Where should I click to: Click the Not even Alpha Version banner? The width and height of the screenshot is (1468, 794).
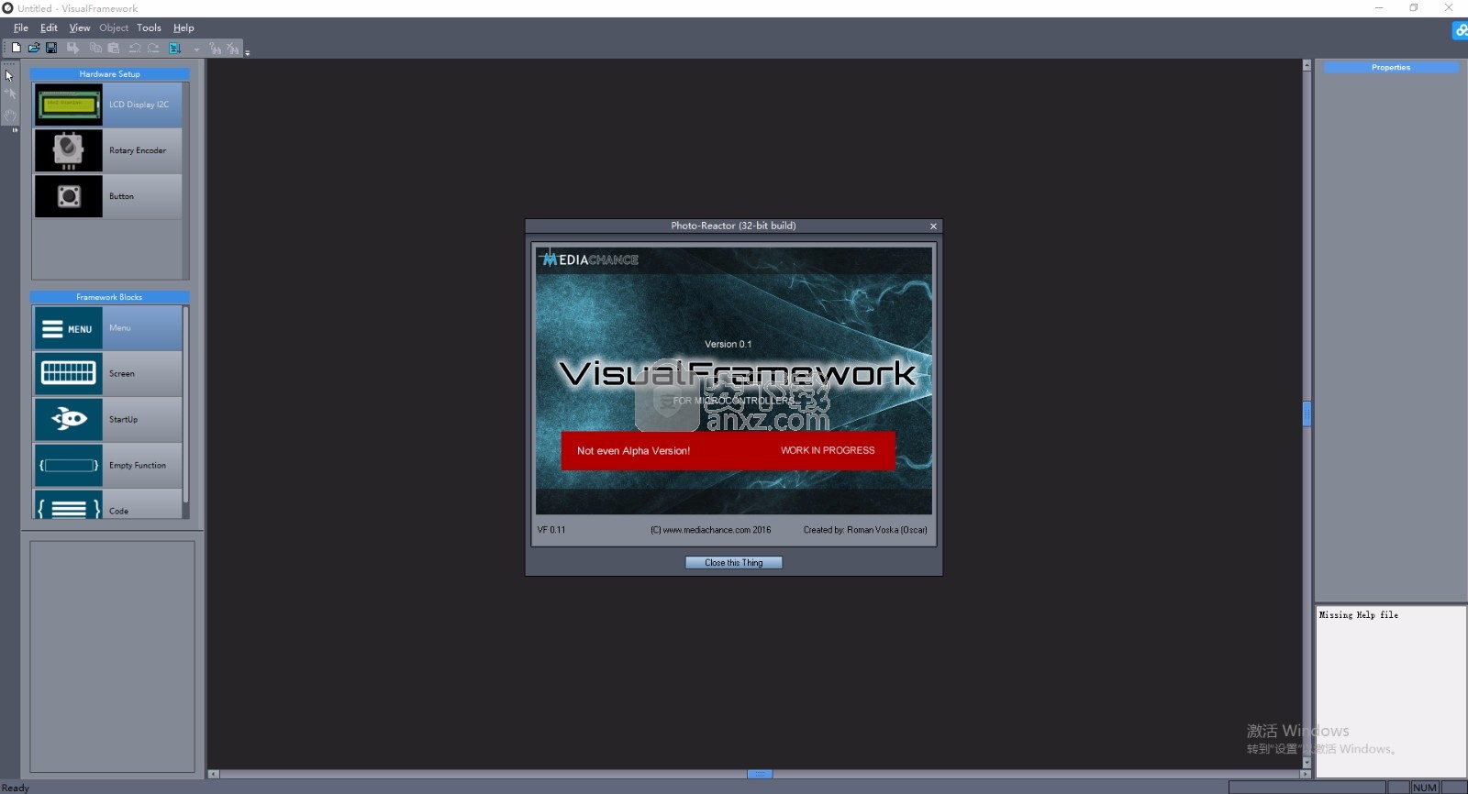[x=728, y=451]
